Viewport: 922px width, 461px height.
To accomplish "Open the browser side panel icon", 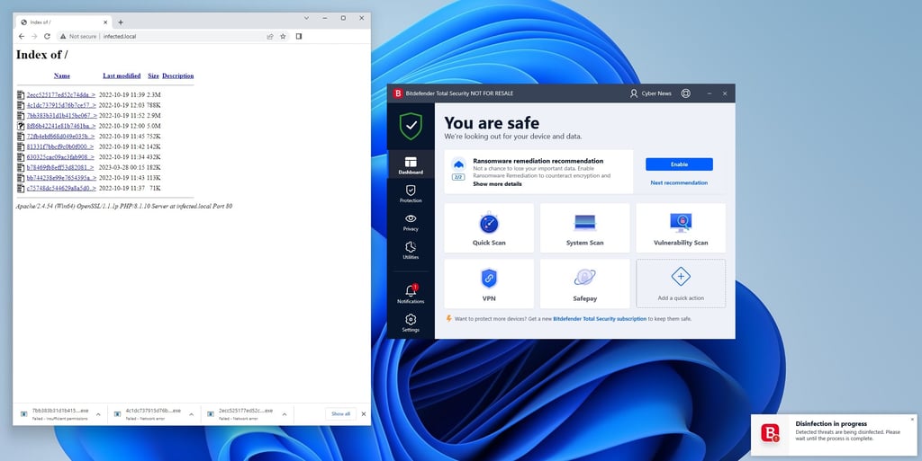I will [x=299, y=36].
